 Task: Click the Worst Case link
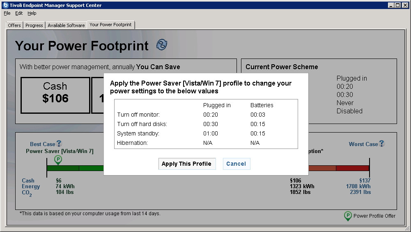[x=363, y=144]
